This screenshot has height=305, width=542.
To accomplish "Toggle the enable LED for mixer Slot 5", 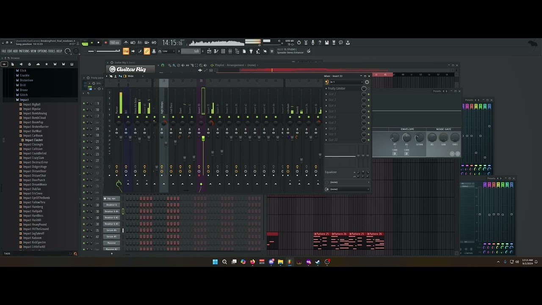I will (368, 111).
